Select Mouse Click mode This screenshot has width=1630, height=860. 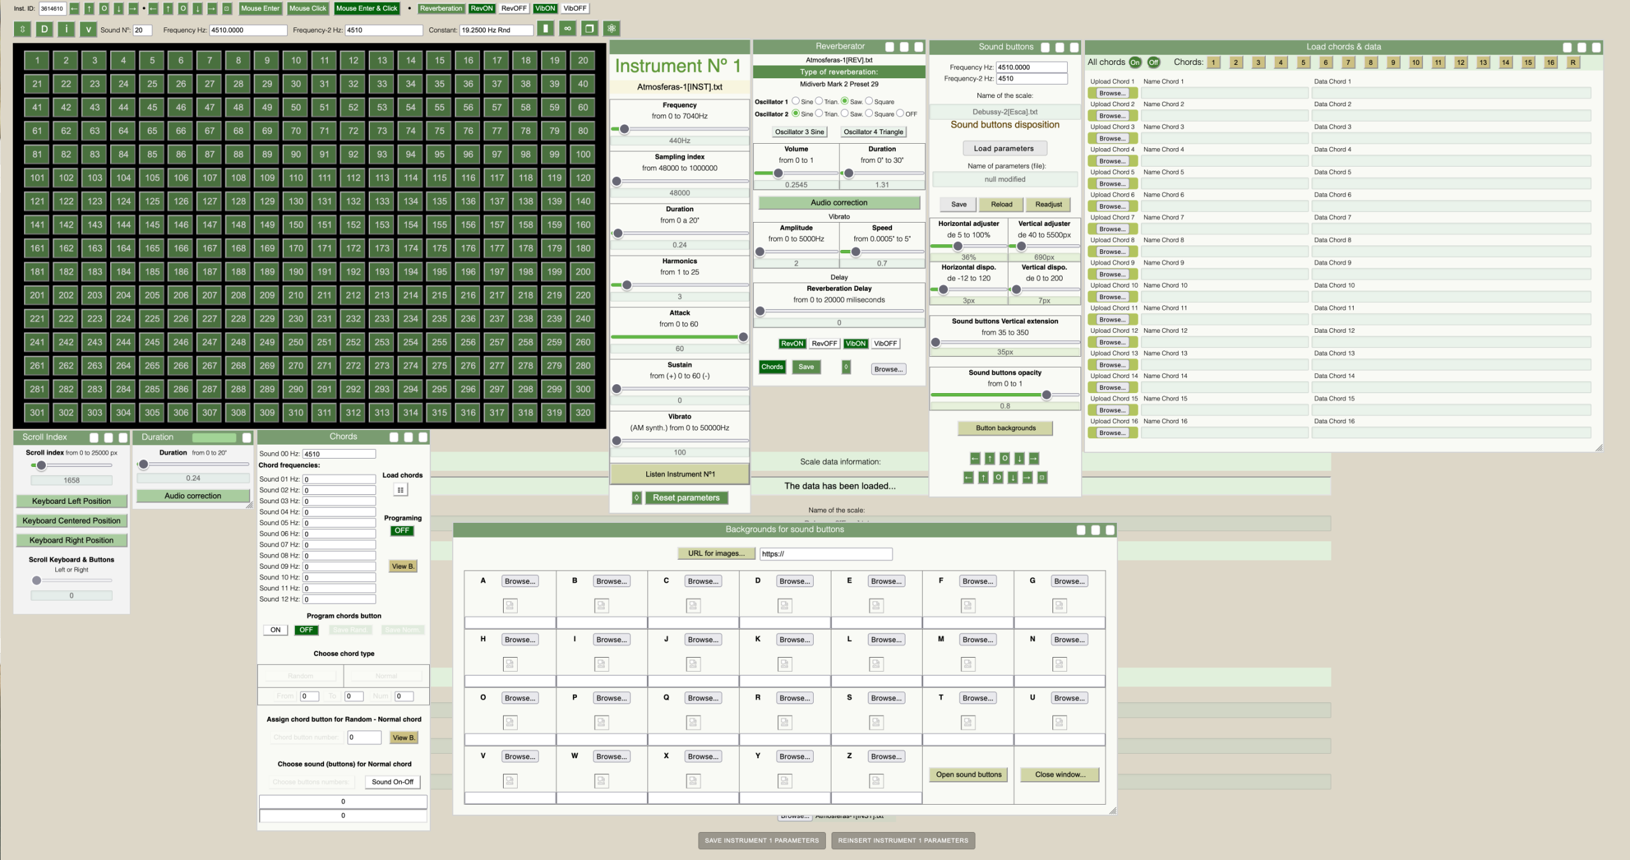coord(308,8)
